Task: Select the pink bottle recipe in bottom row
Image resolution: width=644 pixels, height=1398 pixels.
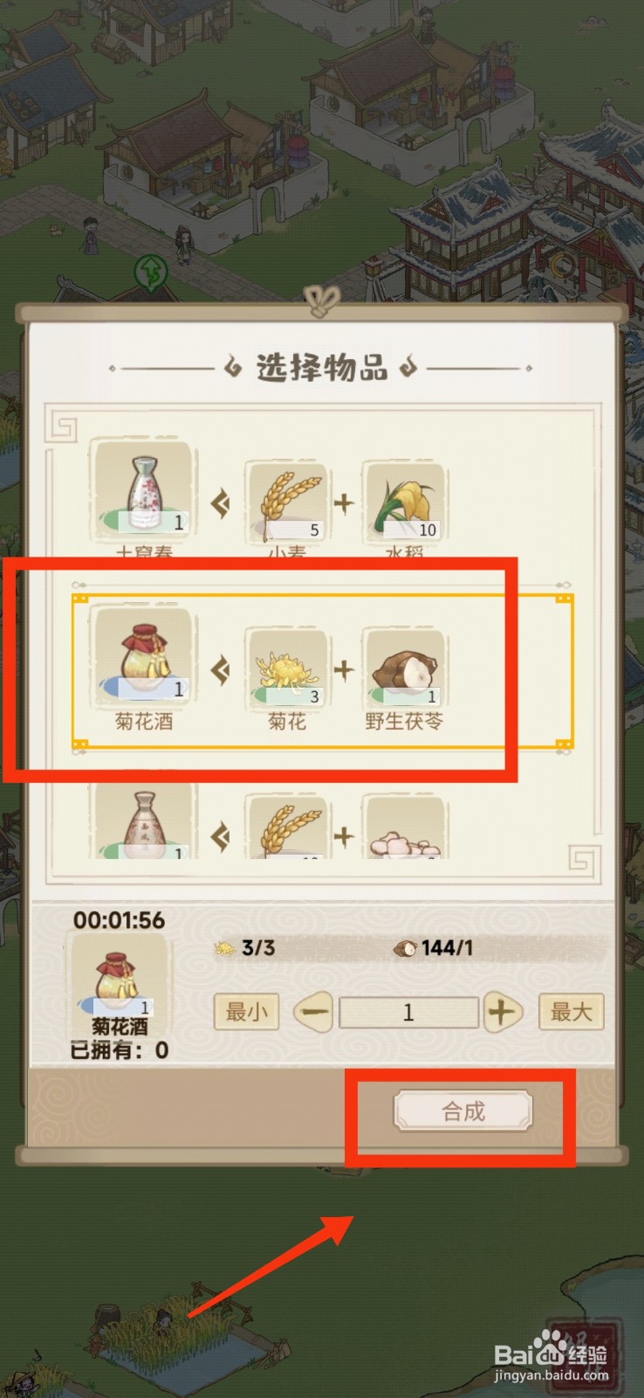Action: click(x=144, y=821)
